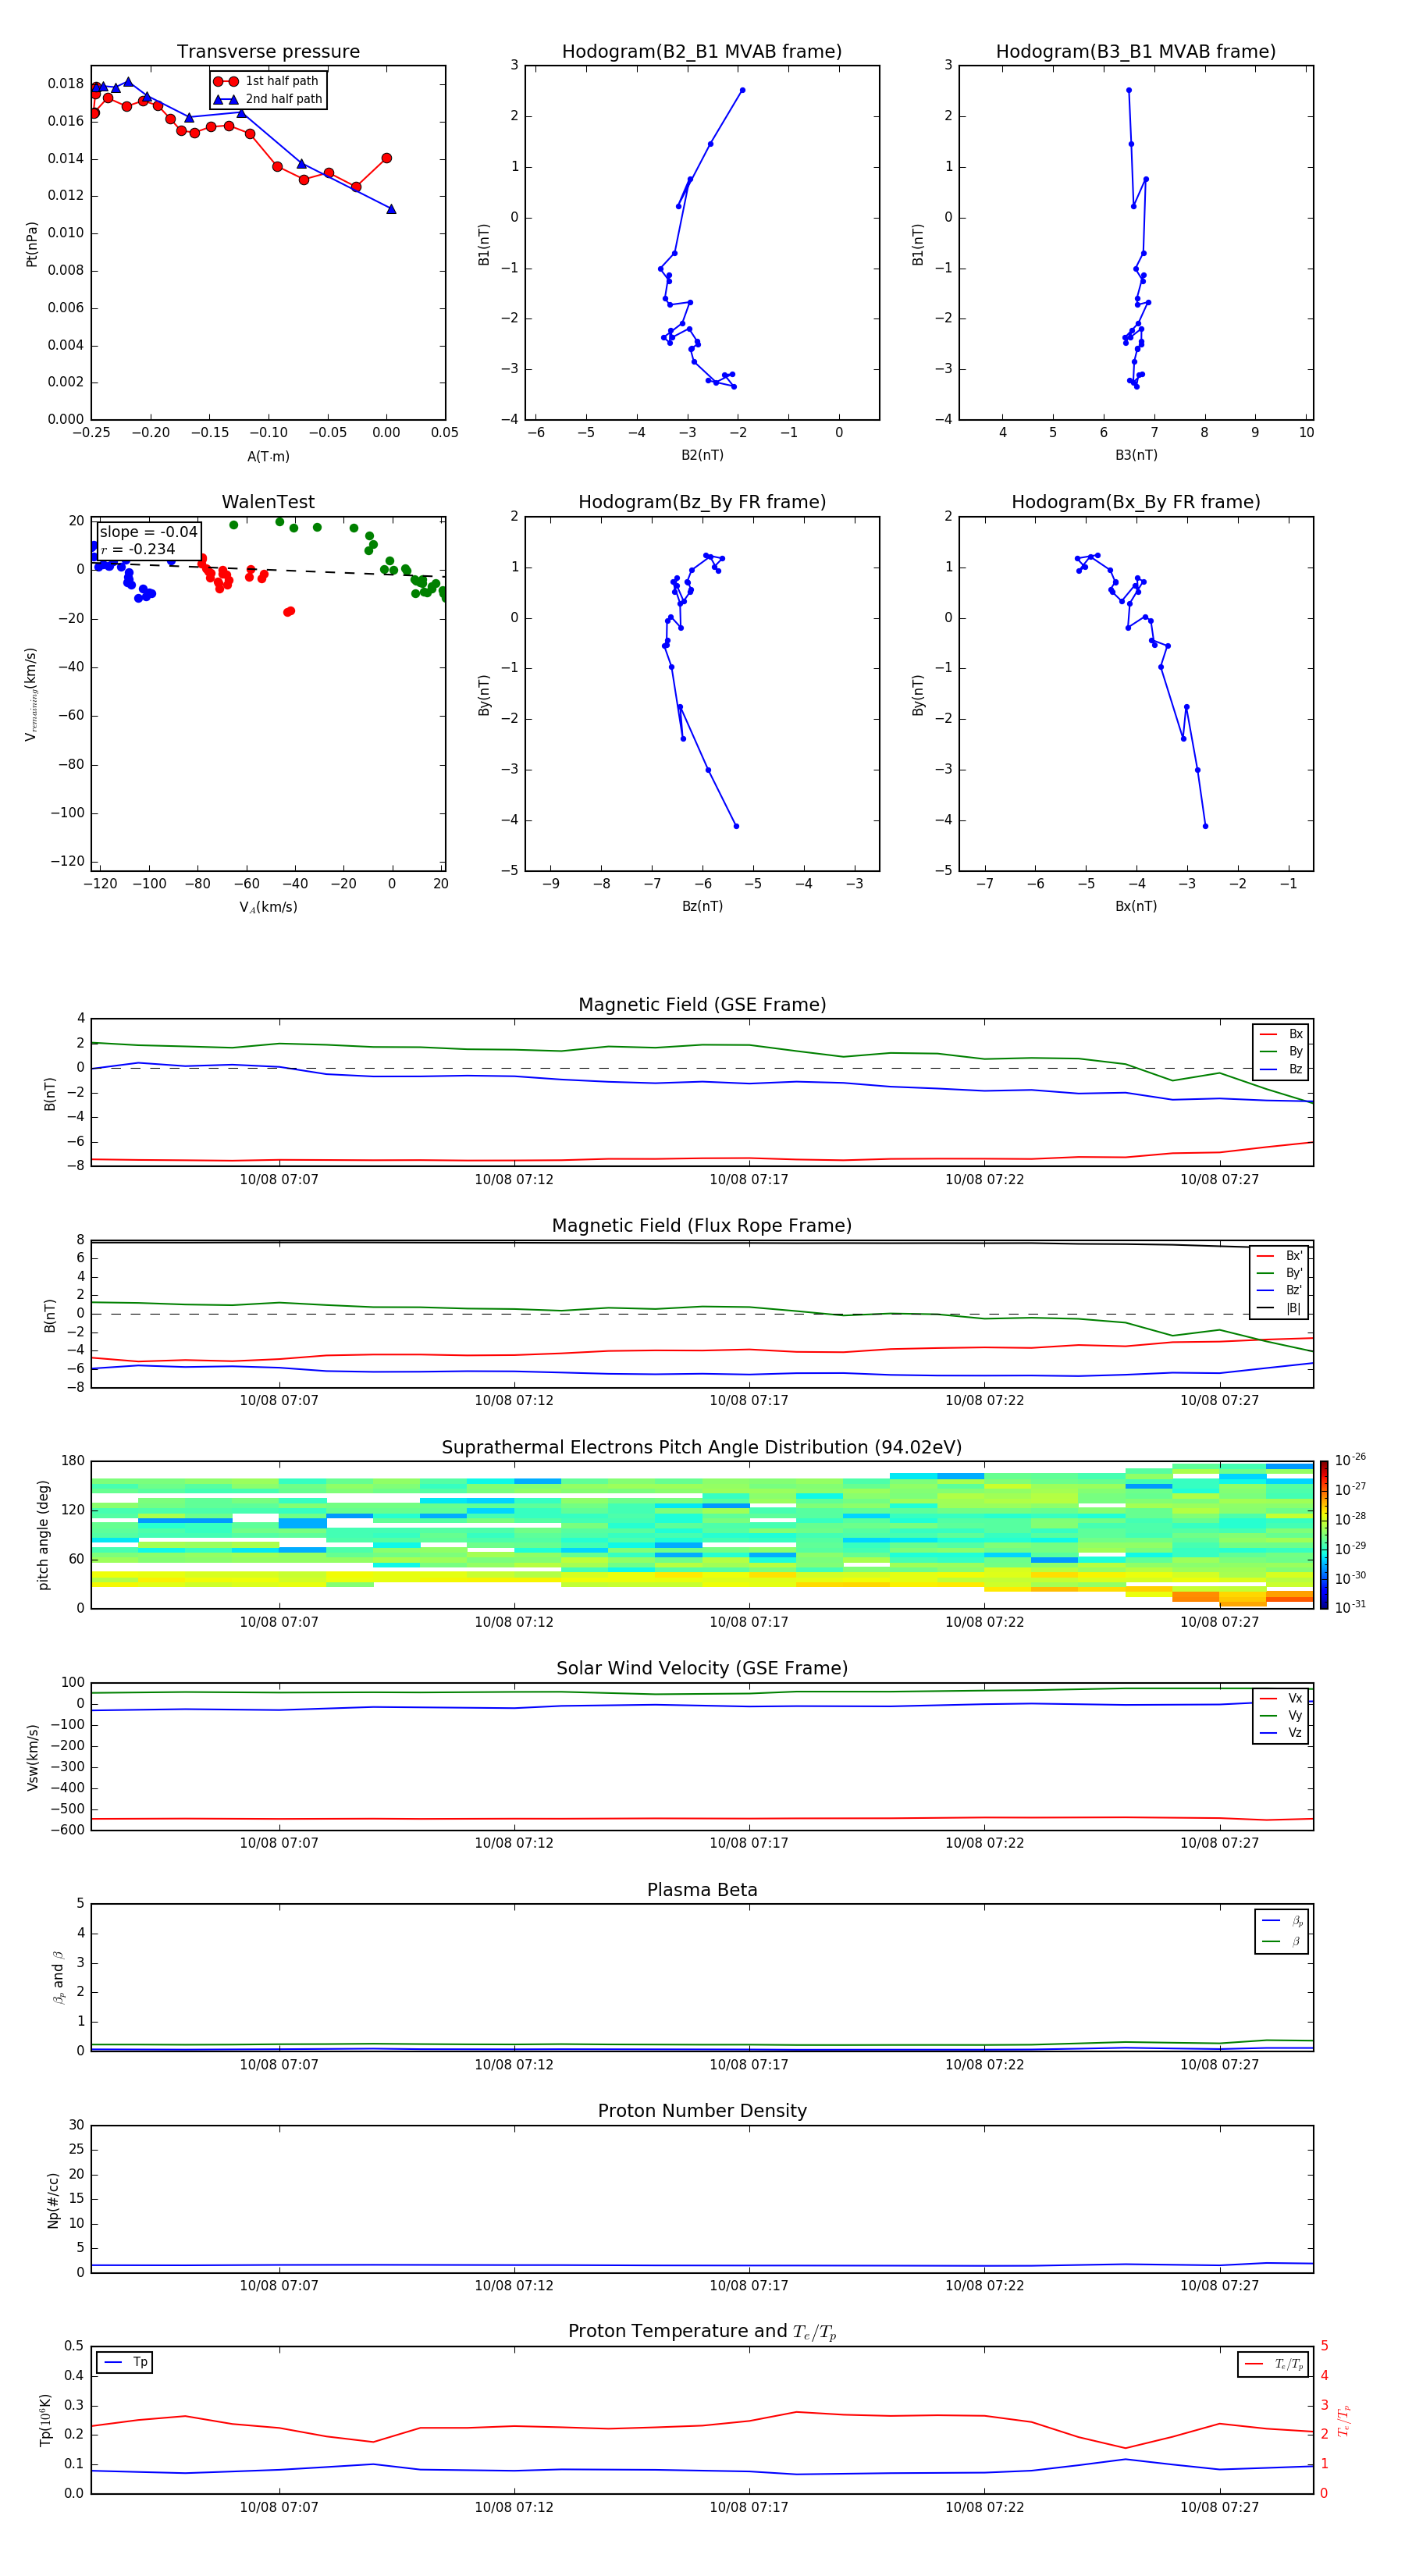Screen dimensions: 1405x2576
Task: Click the 'Vsw(km/s)' y-axis label
Action: [32, 1757]
